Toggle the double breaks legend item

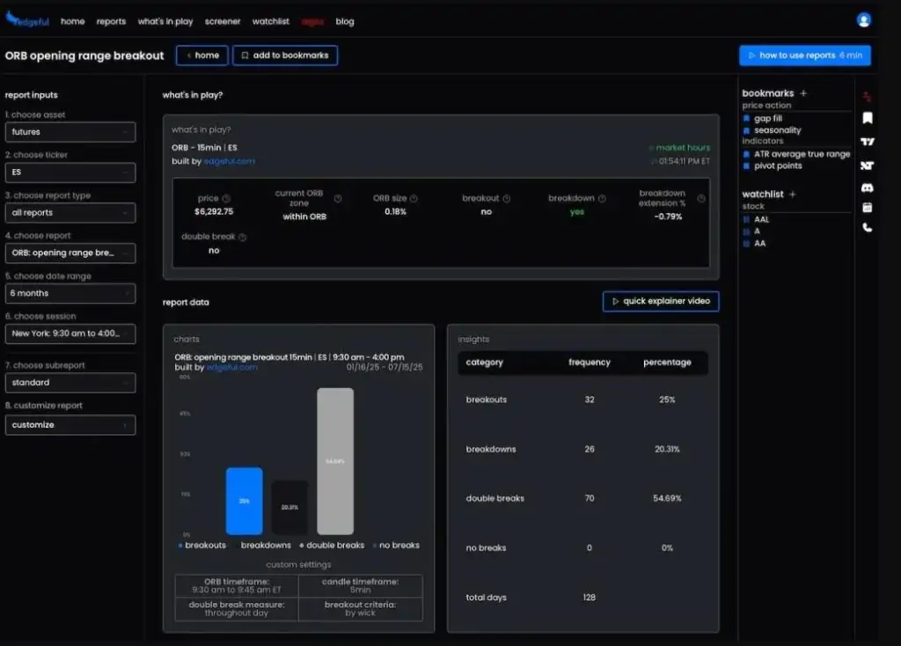(x=332, y=545)
